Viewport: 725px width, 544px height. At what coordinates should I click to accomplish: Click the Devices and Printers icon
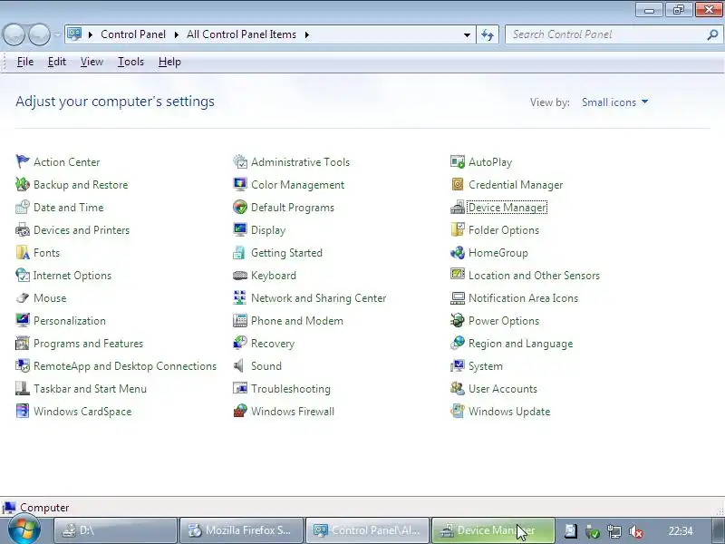[22, 230]
